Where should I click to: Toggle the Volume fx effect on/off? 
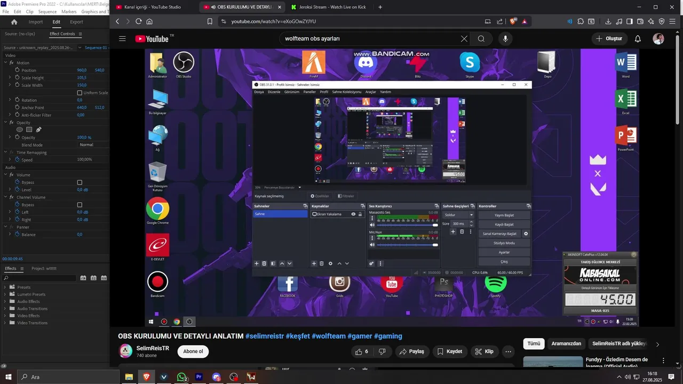click(11, 175)
